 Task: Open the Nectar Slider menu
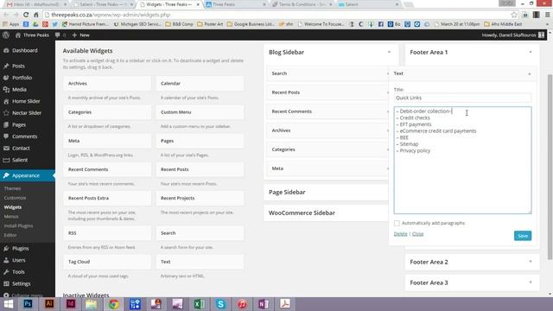[x=28, y=113]
